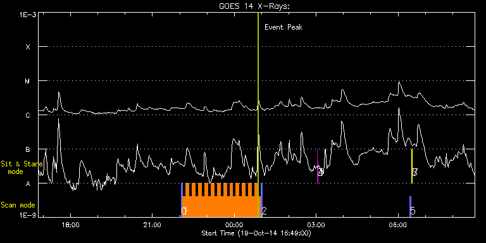Click the green Event Peak vertical line
486x243 pixels.
(x=258, y=115)
